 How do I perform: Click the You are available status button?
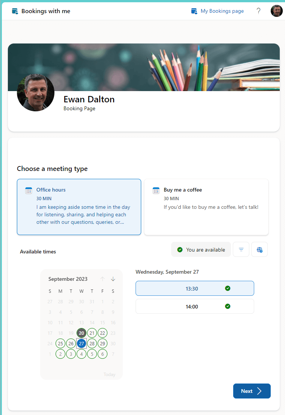[201, 249]
